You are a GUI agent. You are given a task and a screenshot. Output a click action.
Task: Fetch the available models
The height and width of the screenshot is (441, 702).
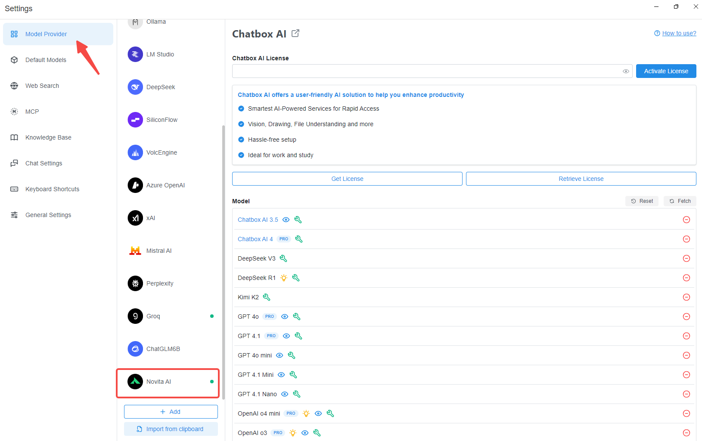tap(680, 201)
